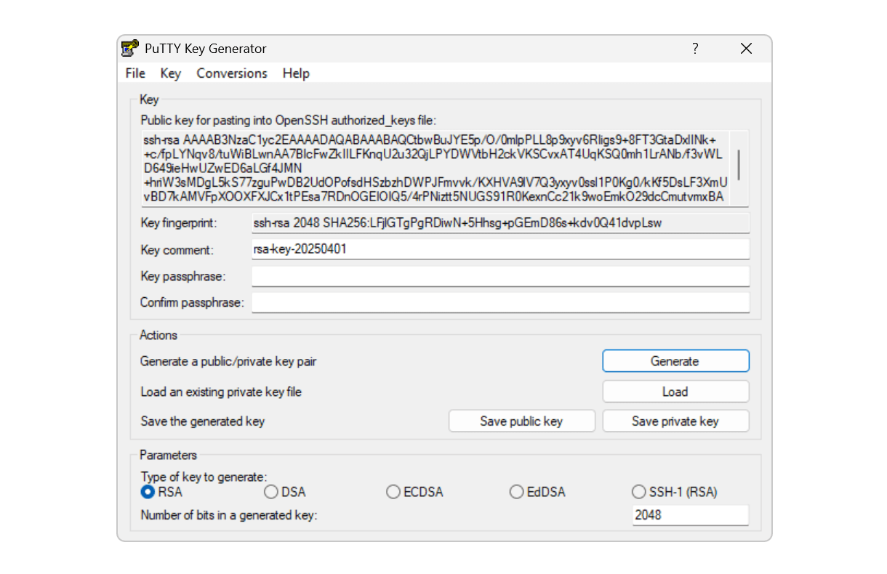Click the Key passphrase field
The height and width of the screenshot is (574, 887).
click(x=500, y=276)
